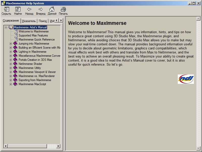Select MaxImmerse Artist's Manual tree label
The height and width of the screenshot is (152, 202).
pyautogui.click(x=30, y=27)
